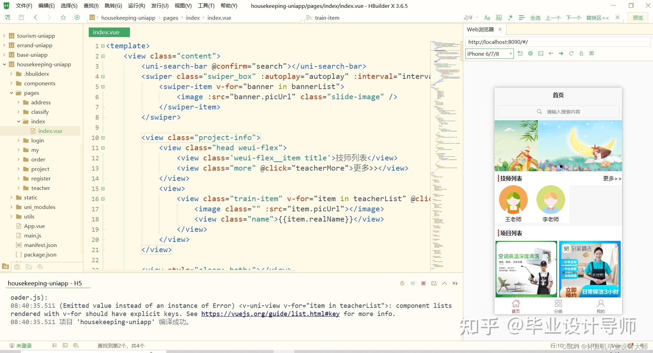Open the settings gear in browser preview

point(530,53)
